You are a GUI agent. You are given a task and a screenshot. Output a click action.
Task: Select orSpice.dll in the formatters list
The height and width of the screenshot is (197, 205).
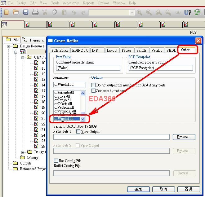click(x=62, y=96)
